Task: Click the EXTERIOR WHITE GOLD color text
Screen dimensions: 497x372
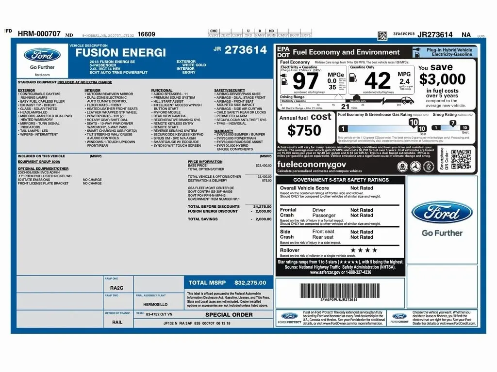Action: pos(191,63)
